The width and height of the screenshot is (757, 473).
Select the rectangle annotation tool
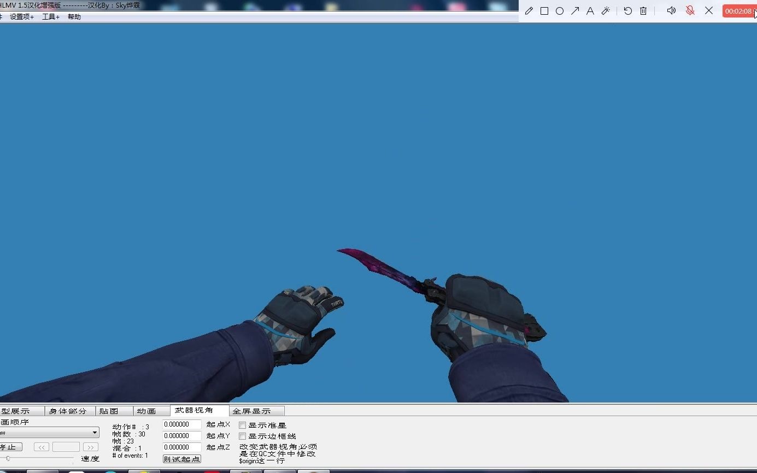(x=544, y=10)
